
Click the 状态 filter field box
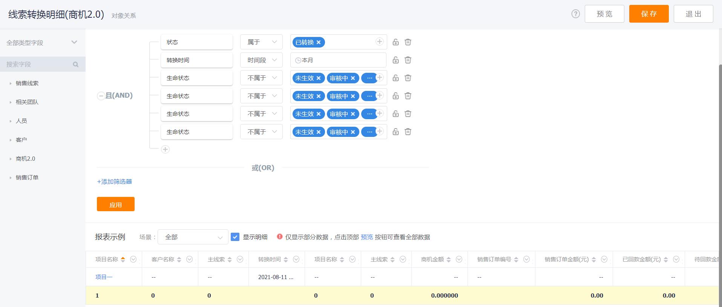tap(197, 42)
